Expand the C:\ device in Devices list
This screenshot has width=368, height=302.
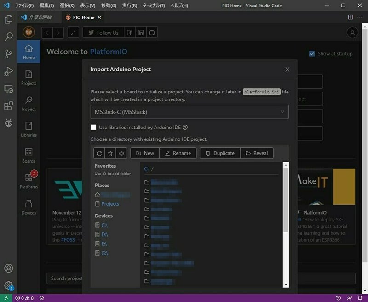(104, 225)
